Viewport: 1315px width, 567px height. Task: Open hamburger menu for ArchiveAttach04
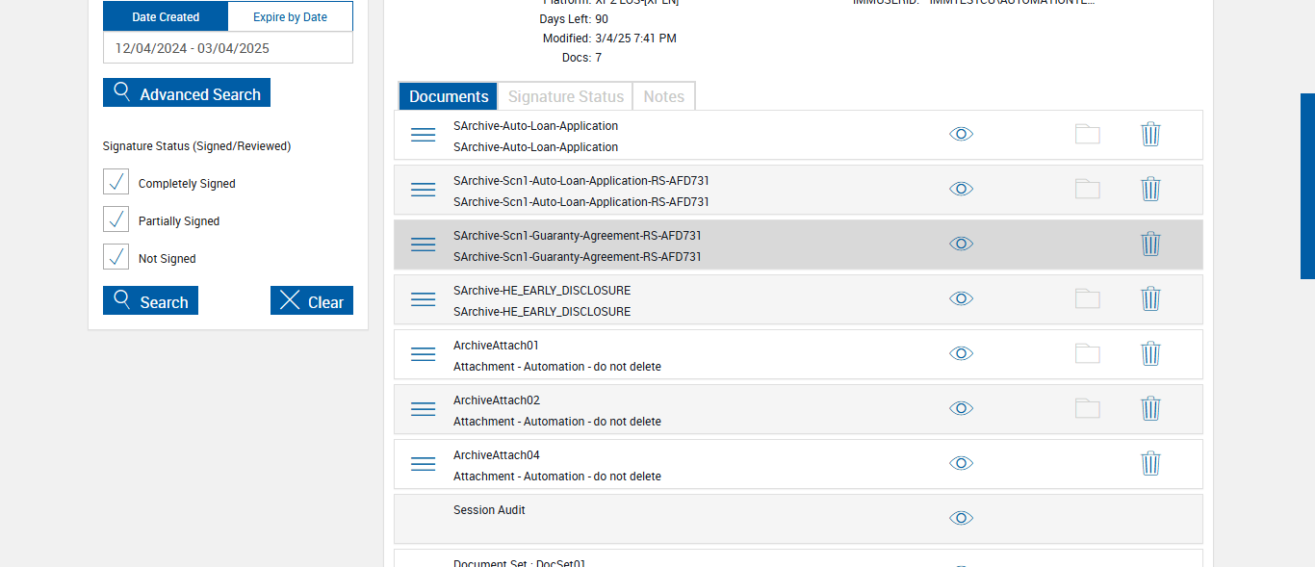click(x=424, y=464)
